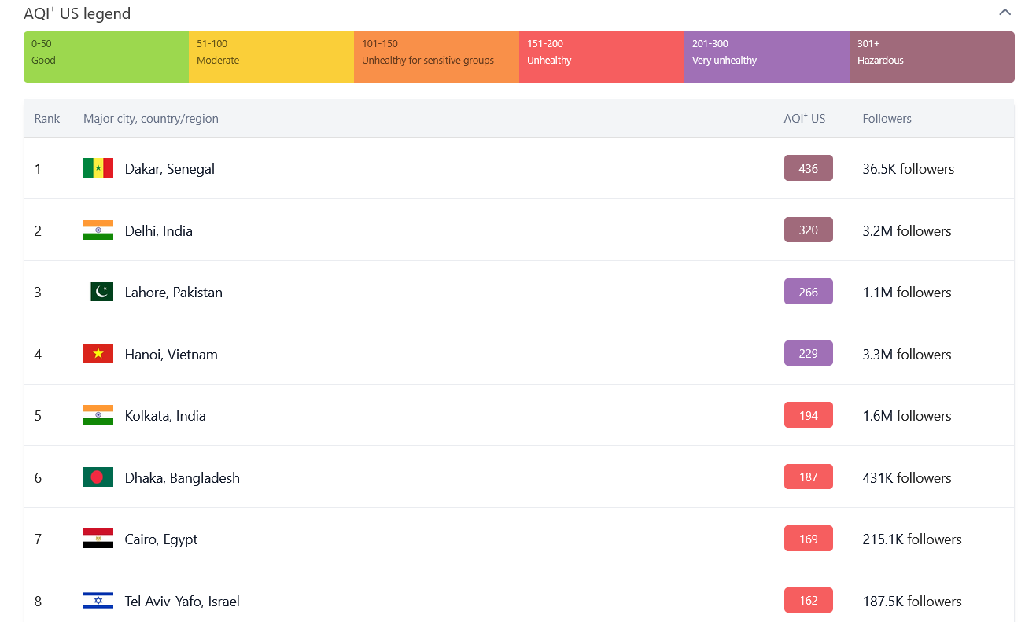
Task: Click the Bangladesh flag beside Dhaka
Action: tap(98, 477)
